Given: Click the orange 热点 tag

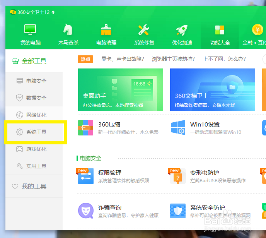Looking at the screenshot, I should [x=85, y=59].
